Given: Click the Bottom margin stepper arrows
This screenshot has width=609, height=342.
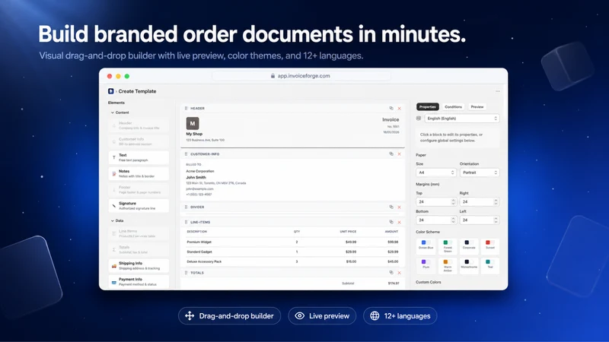Looking at the screenshot, I should (453, 220).
